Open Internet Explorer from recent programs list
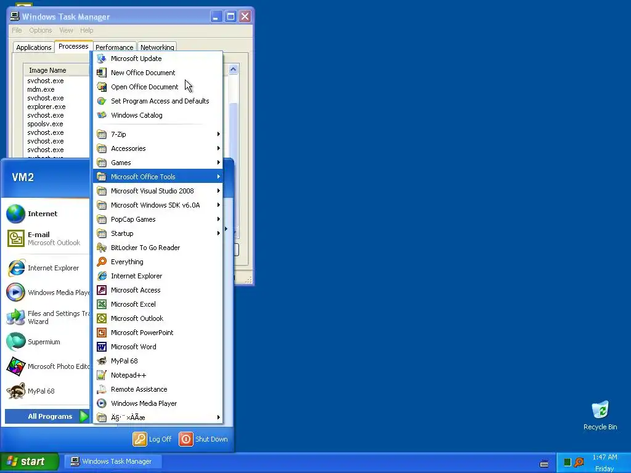Viewport: 631px width, 473px height. click(x=47, y=268)
